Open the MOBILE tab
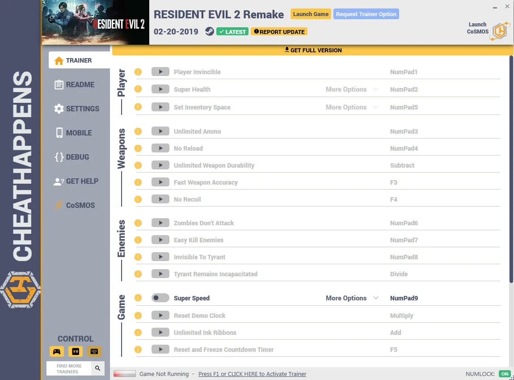514x380 pixels. pyautogui.click(x=73, y=133)
